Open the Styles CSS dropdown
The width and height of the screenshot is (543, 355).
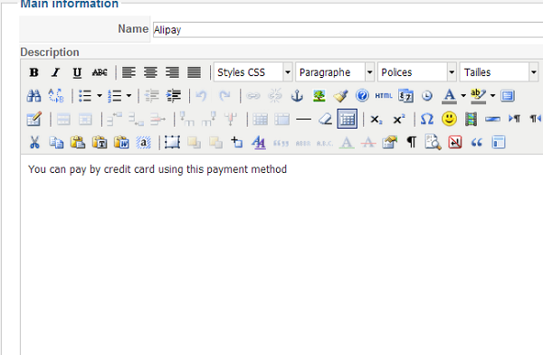coord(253,72)
